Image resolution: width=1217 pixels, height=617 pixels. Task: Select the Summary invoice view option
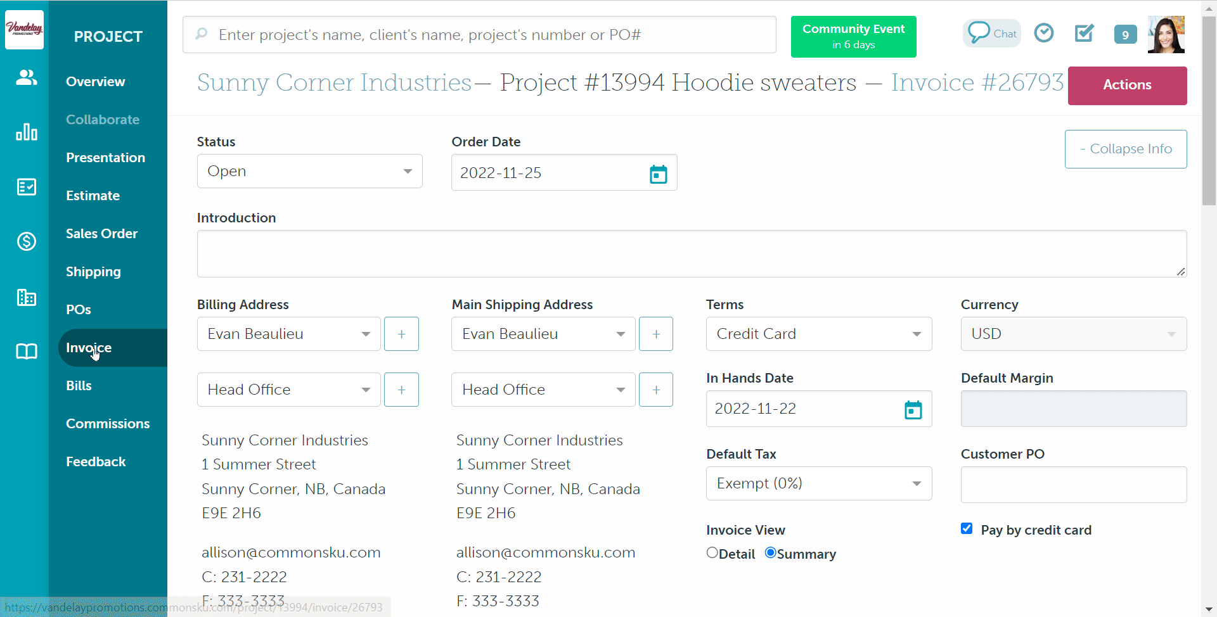point(771,553)
